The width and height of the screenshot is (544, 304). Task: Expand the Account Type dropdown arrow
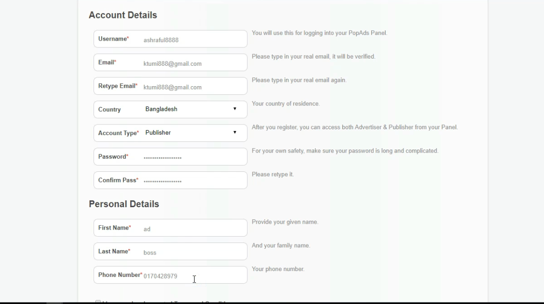coord(235,133)
